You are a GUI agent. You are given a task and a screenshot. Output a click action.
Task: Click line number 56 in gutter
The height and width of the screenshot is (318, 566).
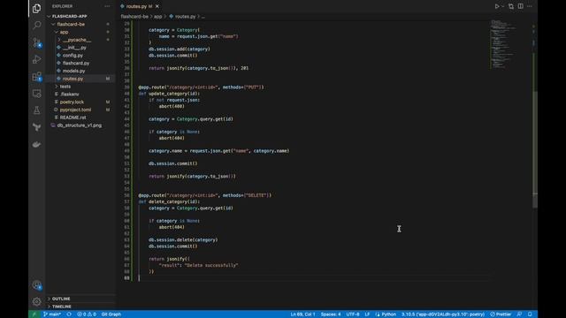click(126, 195)
